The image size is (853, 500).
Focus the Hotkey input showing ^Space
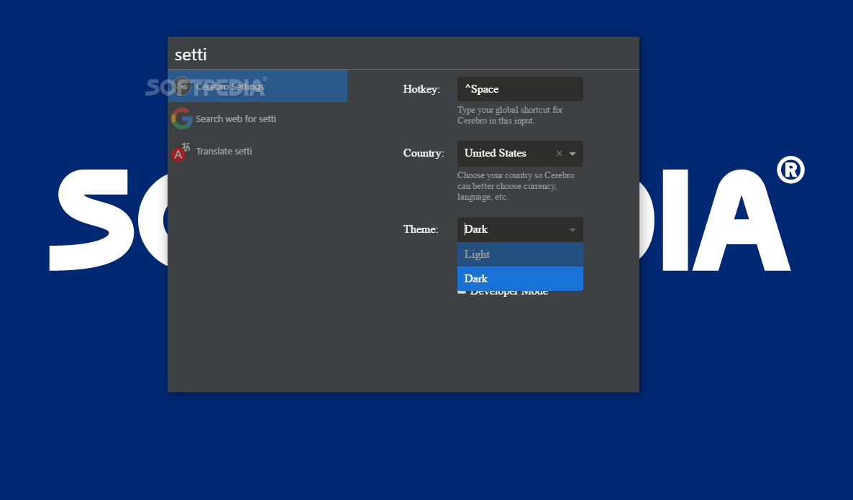click(520, 89)
